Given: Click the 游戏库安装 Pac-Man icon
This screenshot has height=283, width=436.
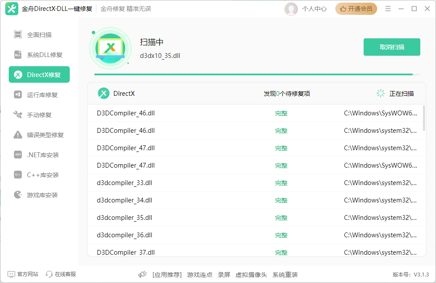Looking at the screenshot, I should pyautogui.click(x=18, y=195).
